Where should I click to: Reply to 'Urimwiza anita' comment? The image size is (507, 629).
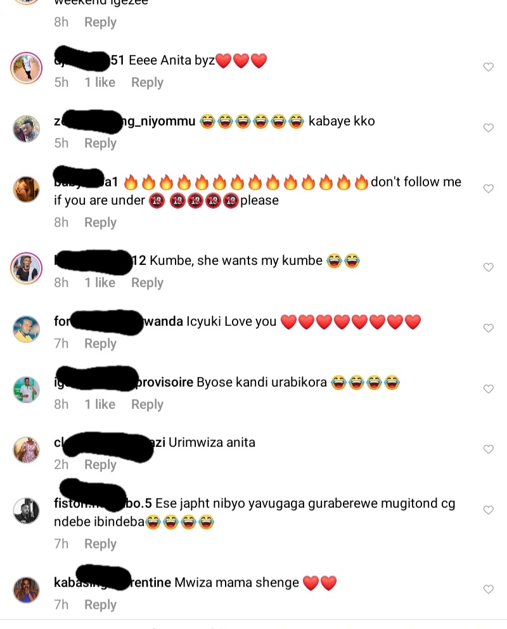coord(100,465)
